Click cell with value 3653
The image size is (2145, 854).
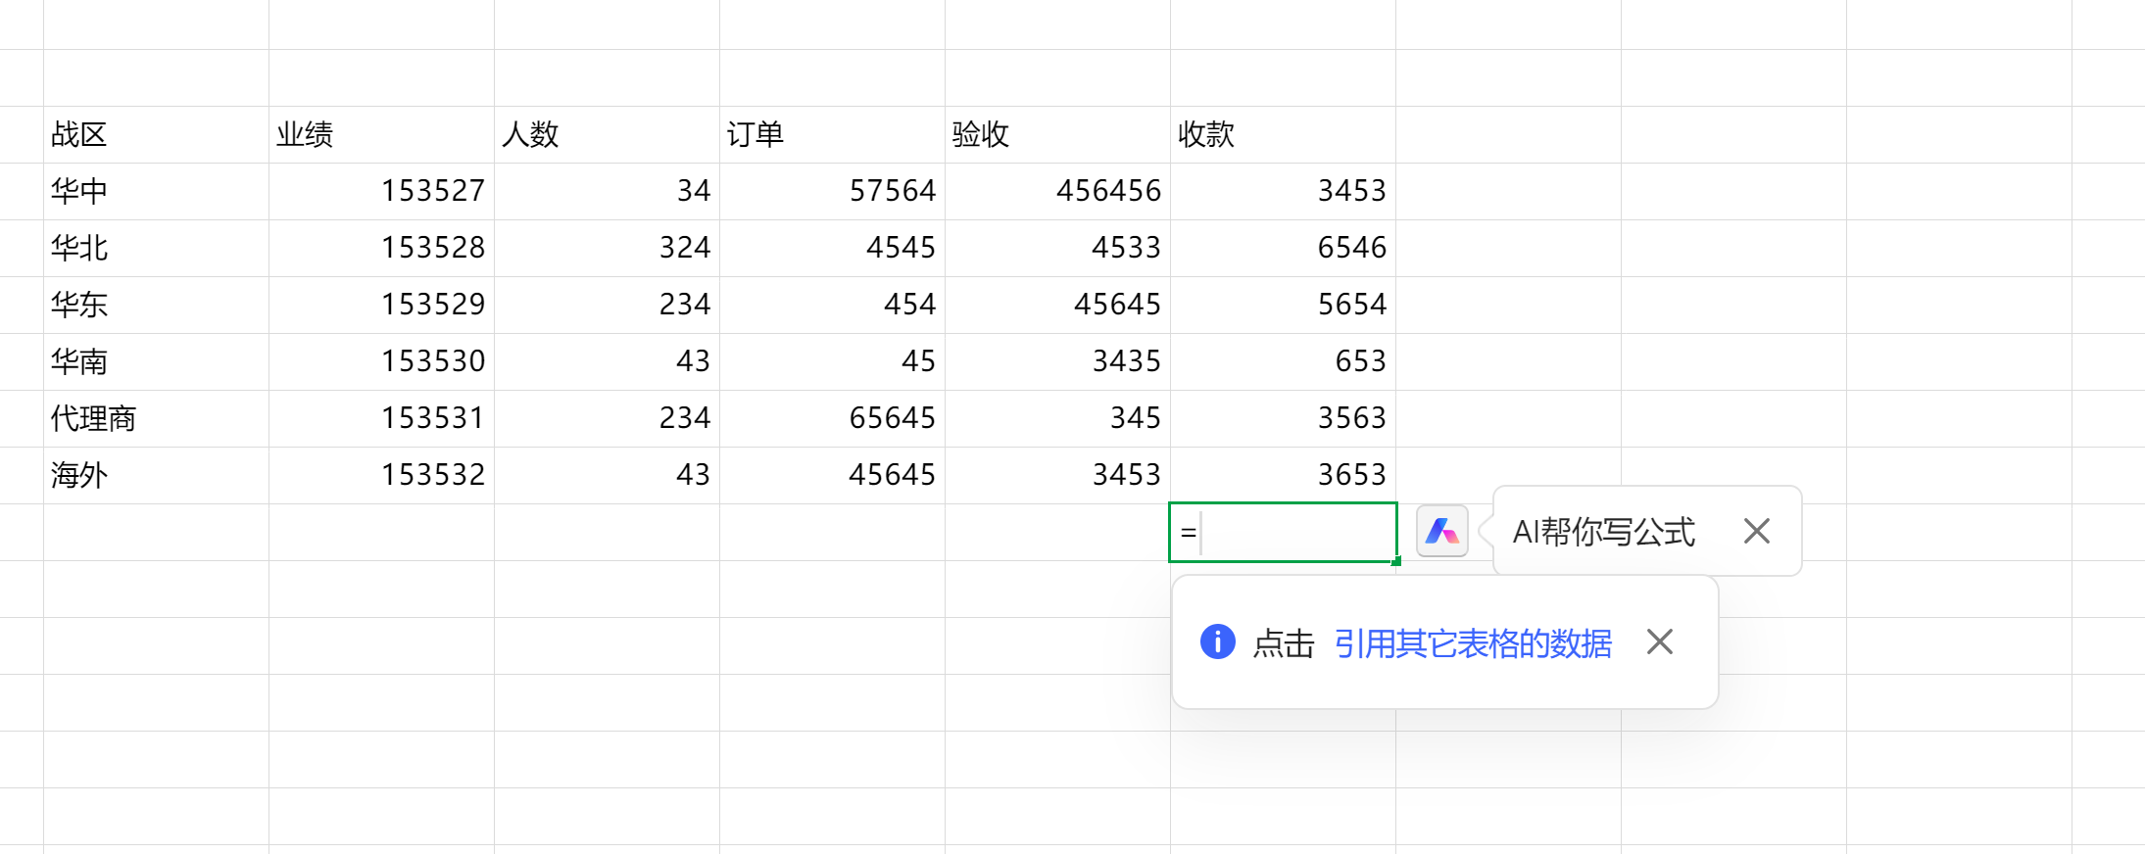coord(1283,475)
